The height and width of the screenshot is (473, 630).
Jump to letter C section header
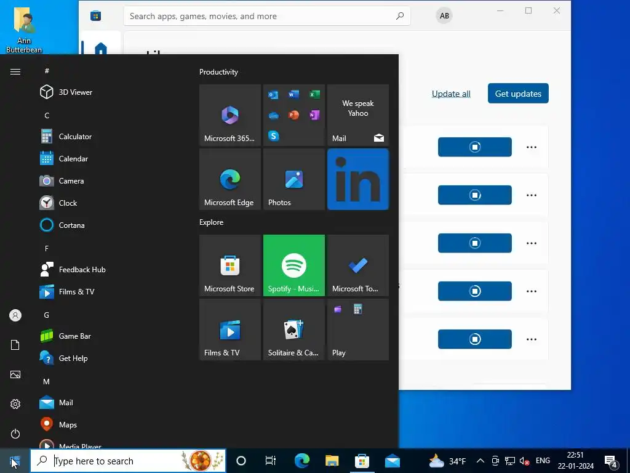(x=47, y=115)
